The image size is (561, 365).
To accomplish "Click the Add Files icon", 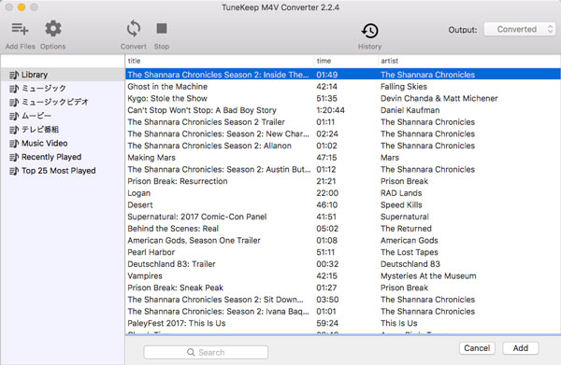I will (20, 29).
